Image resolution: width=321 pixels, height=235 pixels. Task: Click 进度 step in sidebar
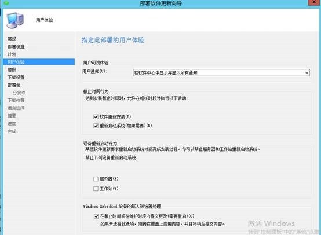tap(12, 123)
